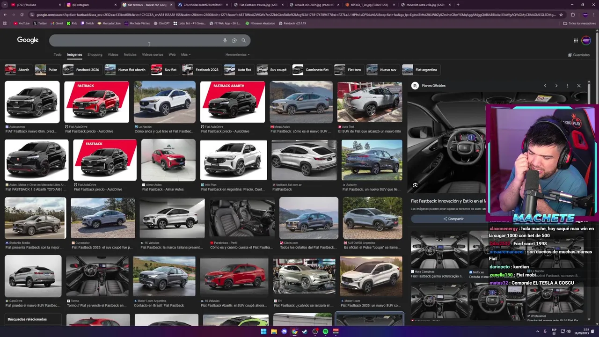Viewport: 599px width, 337px height.
Task: Click the taskbar volume icon
Action: pos(569,331)
